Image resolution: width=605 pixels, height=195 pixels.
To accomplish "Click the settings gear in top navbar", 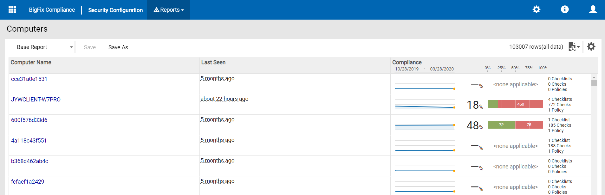I will (536, 9).
